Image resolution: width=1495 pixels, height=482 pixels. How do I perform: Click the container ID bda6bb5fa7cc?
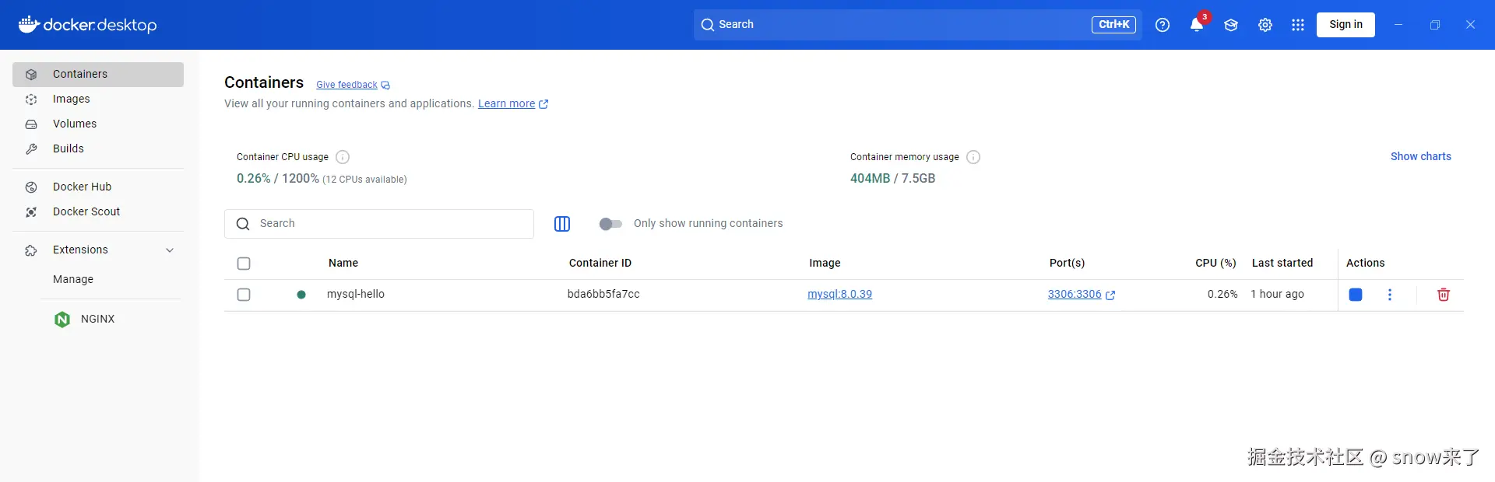click(x=603, y=294)
